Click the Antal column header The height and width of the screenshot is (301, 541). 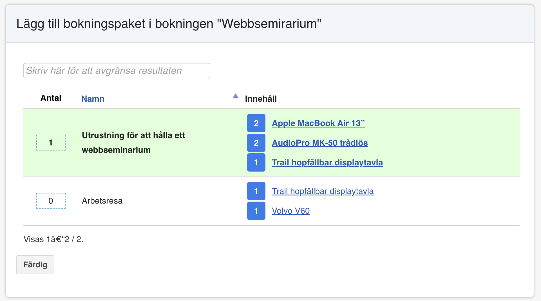click(x=51, y=98)
